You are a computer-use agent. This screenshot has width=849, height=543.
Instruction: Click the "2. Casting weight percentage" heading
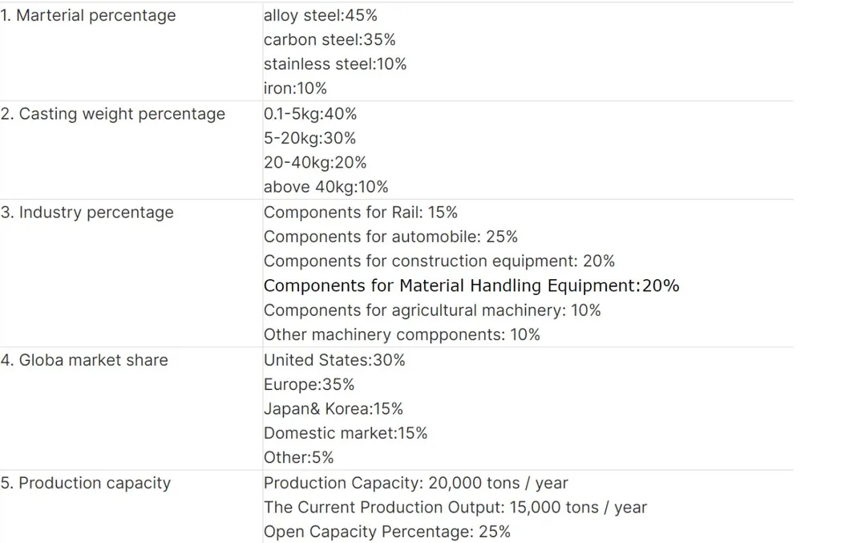[113, 114]
